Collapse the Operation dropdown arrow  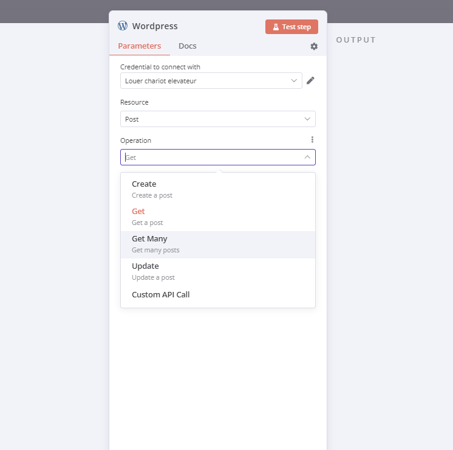point(307,157)
